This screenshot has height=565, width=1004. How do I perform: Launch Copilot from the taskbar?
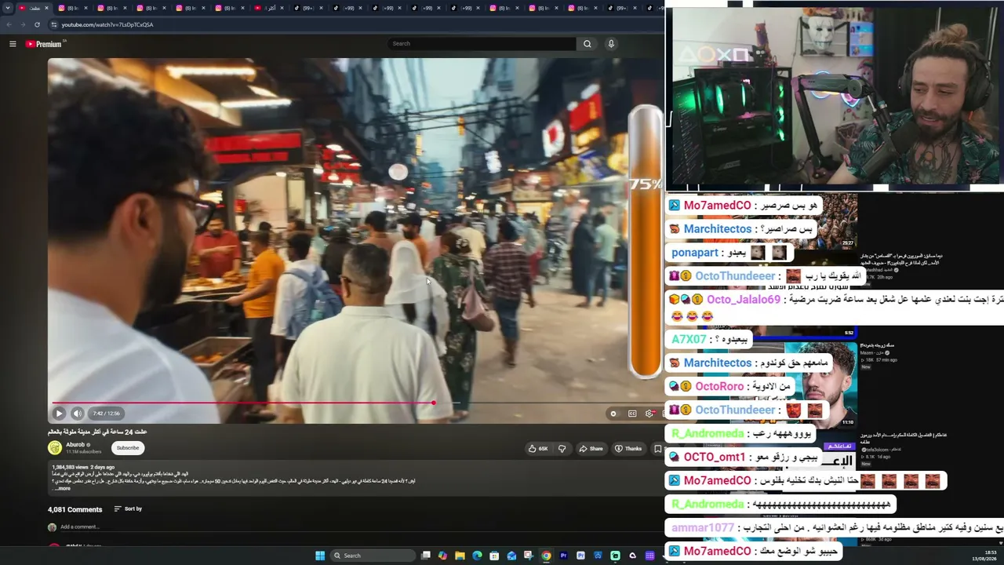click(443, 556)
